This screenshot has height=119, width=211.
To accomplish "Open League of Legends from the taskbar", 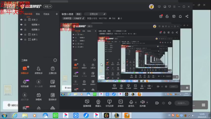I will click(x=117, y=116).
